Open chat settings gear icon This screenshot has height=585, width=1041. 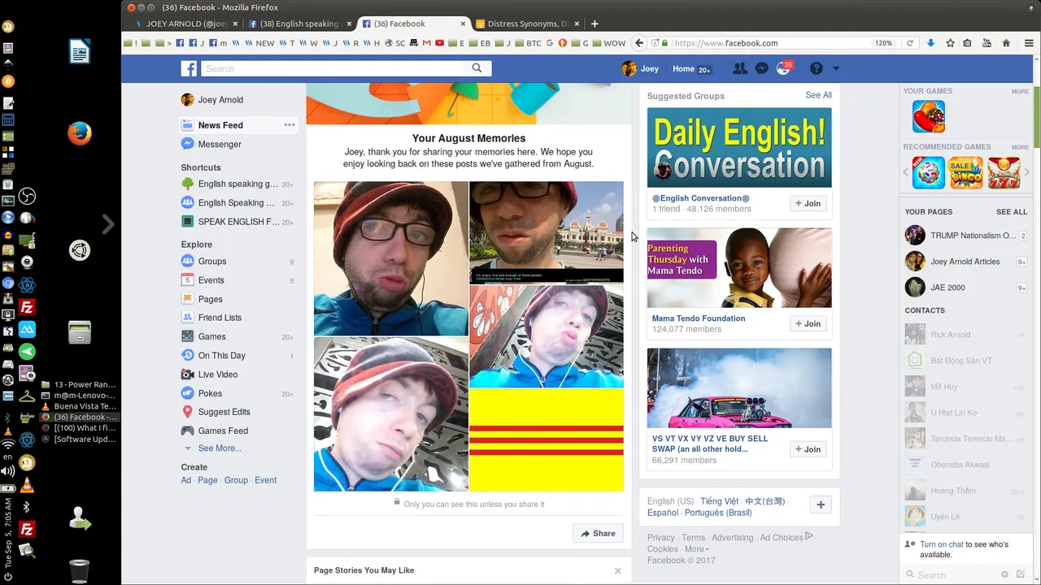click(1004, 574)
